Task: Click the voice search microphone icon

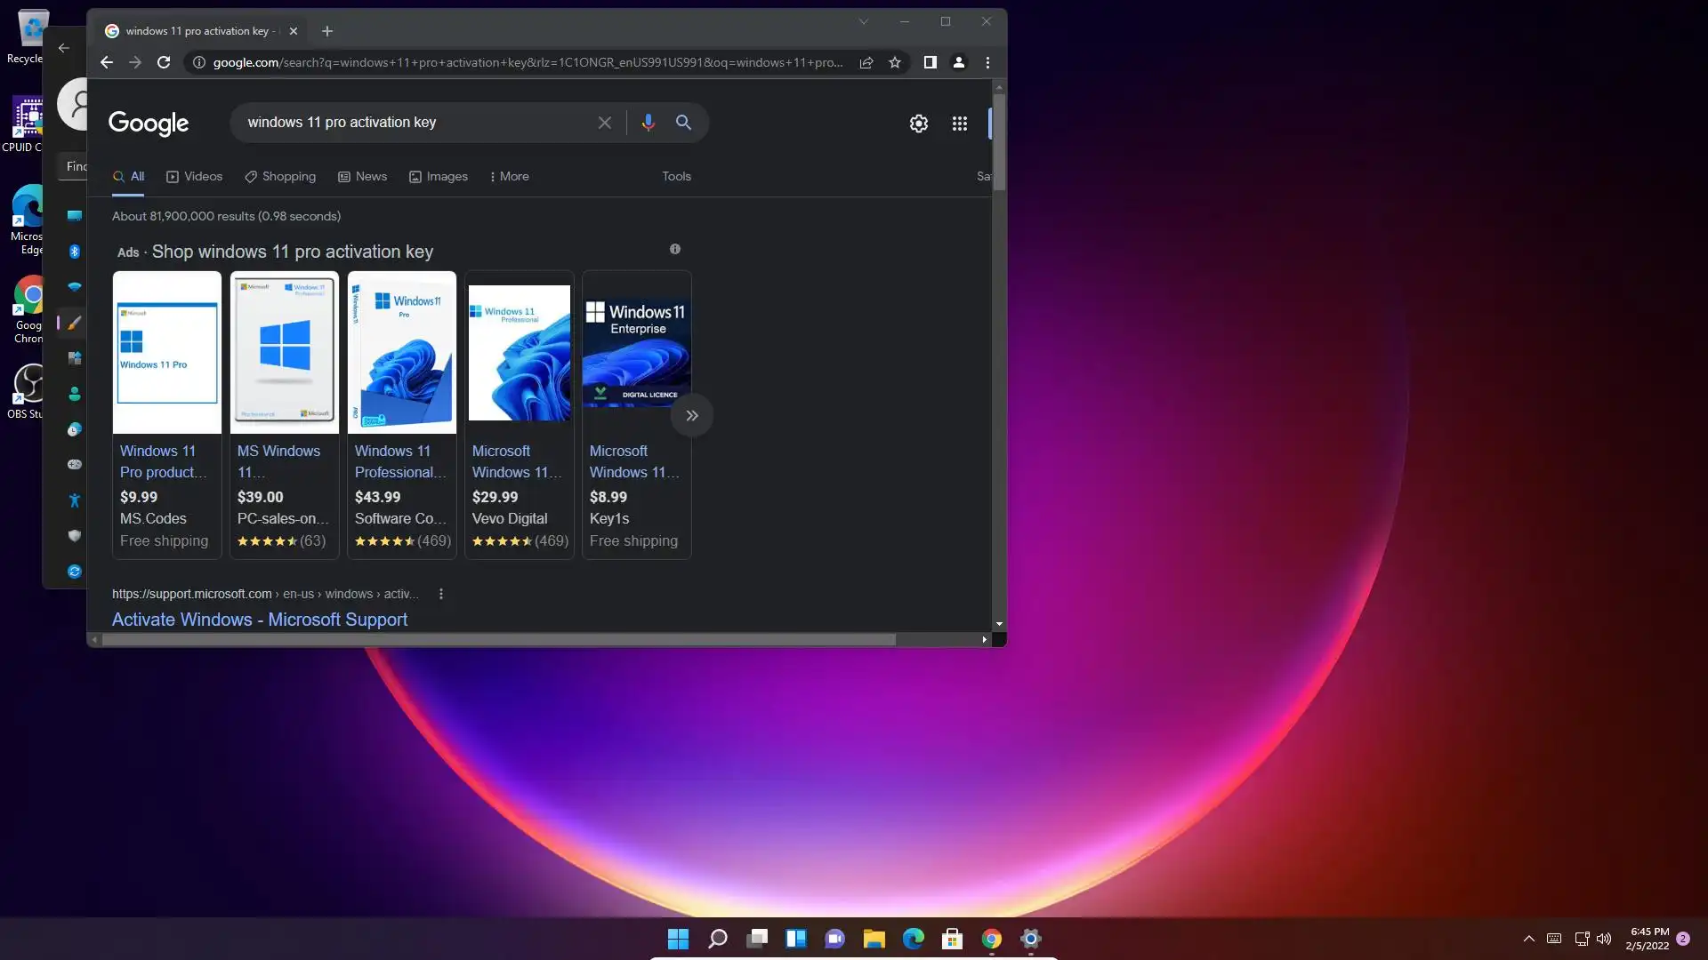Action: point(648,123)
